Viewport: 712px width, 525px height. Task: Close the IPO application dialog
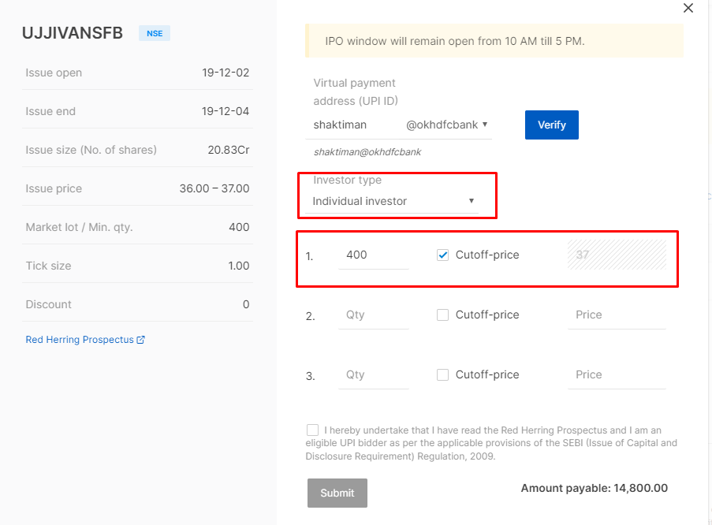(x=688, y=8)
